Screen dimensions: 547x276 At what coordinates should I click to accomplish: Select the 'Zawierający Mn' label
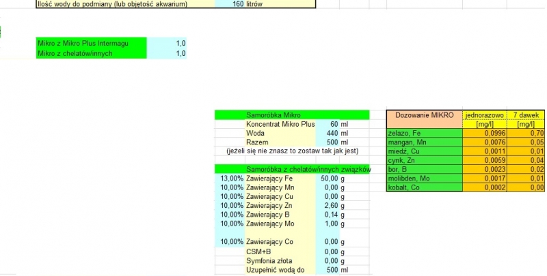coord(280,187)
